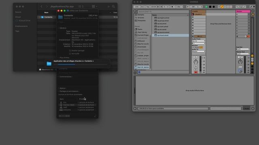
Task: Toggle the browser preview headphone button
Action: click(x=139, y=72)
